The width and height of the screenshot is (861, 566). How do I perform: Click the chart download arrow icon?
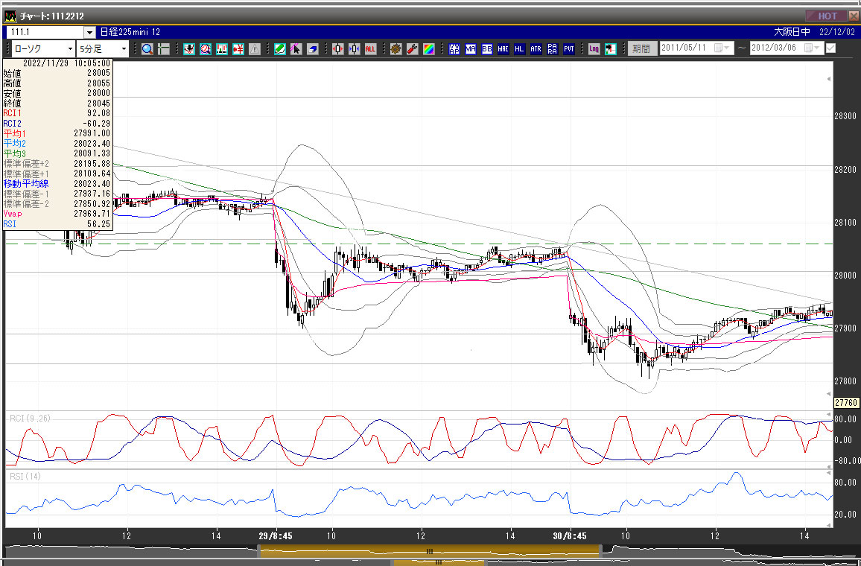coord(189,49)
